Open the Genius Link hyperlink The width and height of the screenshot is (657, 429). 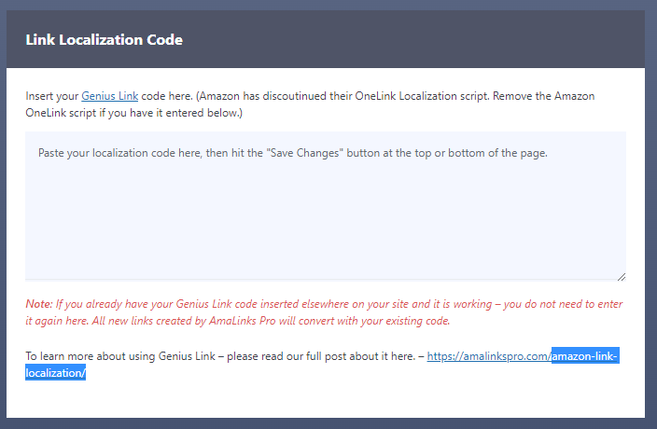tap(109, 96)
